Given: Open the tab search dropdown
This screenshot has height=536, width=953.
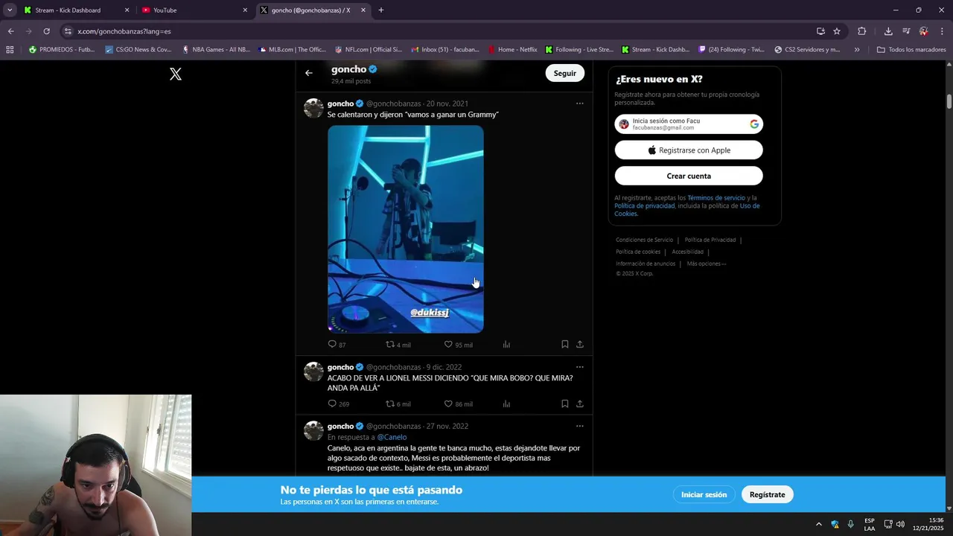Looking at the screenshot, I should (x=10, y=10).
